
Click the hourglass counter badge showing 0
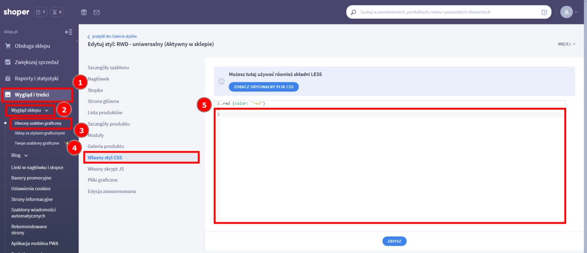(x=57, y=12)
